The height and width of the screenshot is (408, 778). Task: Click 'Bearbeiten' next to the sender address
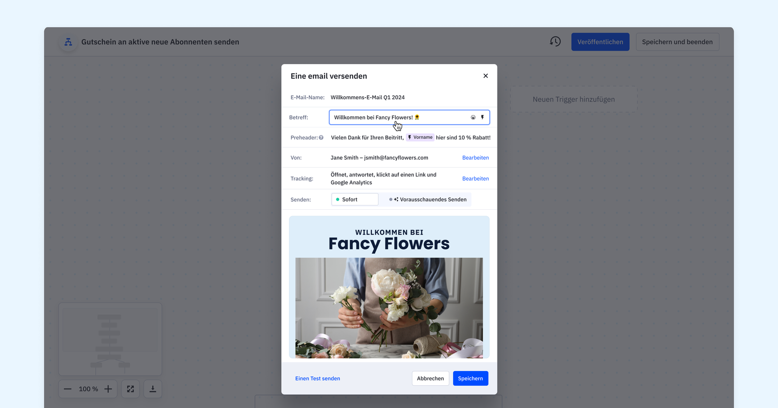[x=475, y=158]
